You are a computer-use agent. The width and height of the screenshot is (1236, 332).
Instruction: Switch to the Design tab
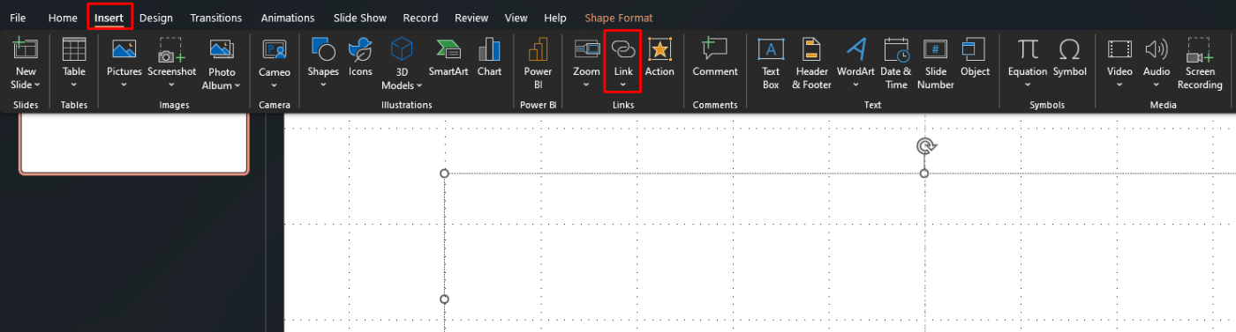[x=156, y=18]
